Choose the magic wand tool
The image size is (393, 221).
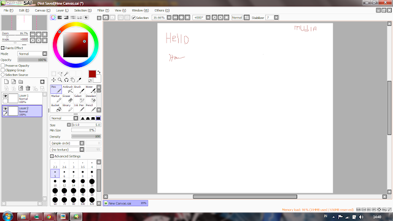click(66, 74)
